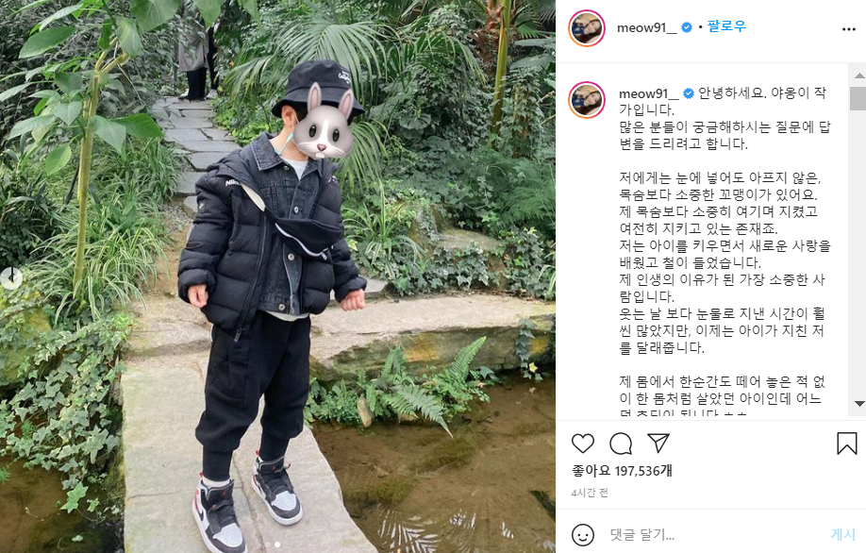
Task: Open comments with speech bubble icon
Action: pyautogui.click(x=621, y=444)
